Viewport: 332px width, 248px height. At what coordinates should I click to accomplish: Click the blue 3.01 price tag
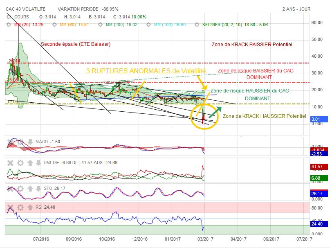[x=319, y=119]
